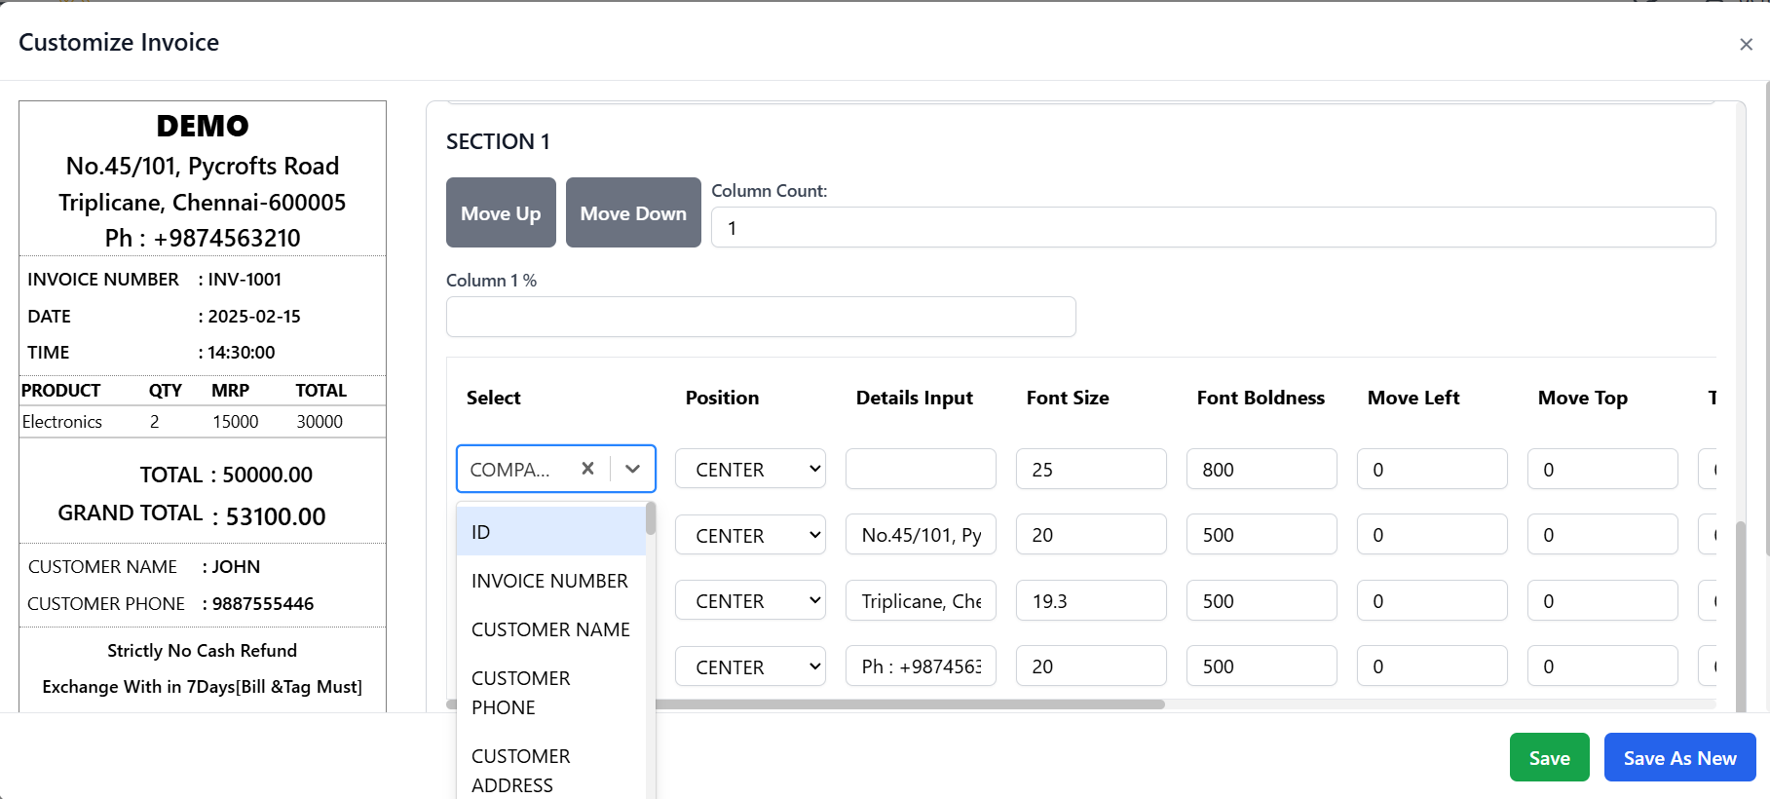
Task: Click the Move Top field in the Ph row
Action: coord(1602,666)
